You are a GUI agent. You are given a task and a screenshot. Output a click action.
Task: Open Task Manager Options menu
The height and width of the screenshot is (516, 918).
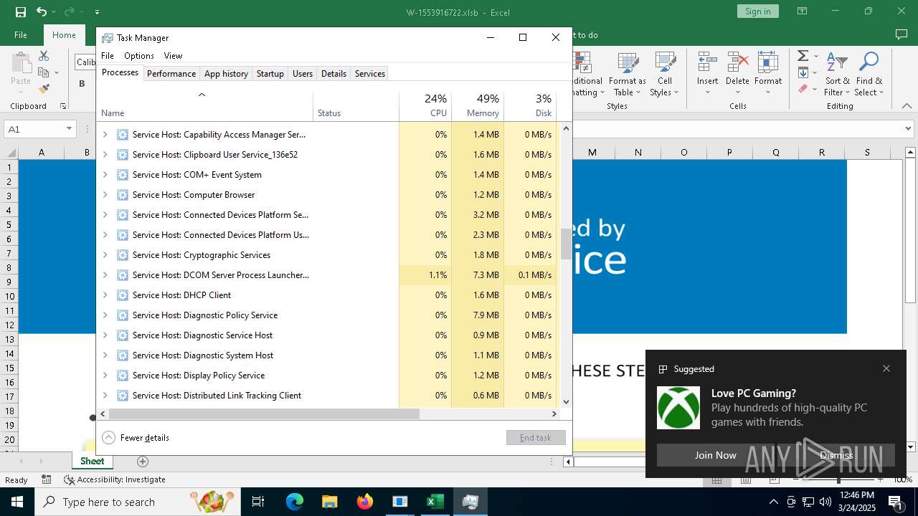click(x=139, y=56)
